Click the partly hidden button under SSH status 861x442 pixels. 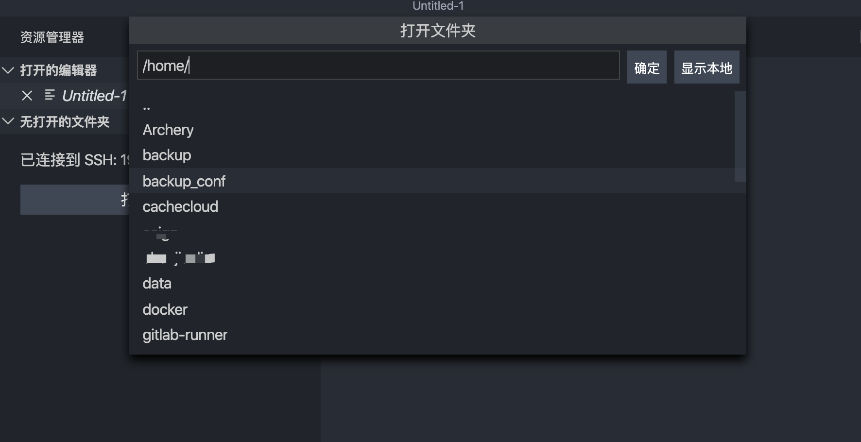pyautogui.click(x=75, y=199)
